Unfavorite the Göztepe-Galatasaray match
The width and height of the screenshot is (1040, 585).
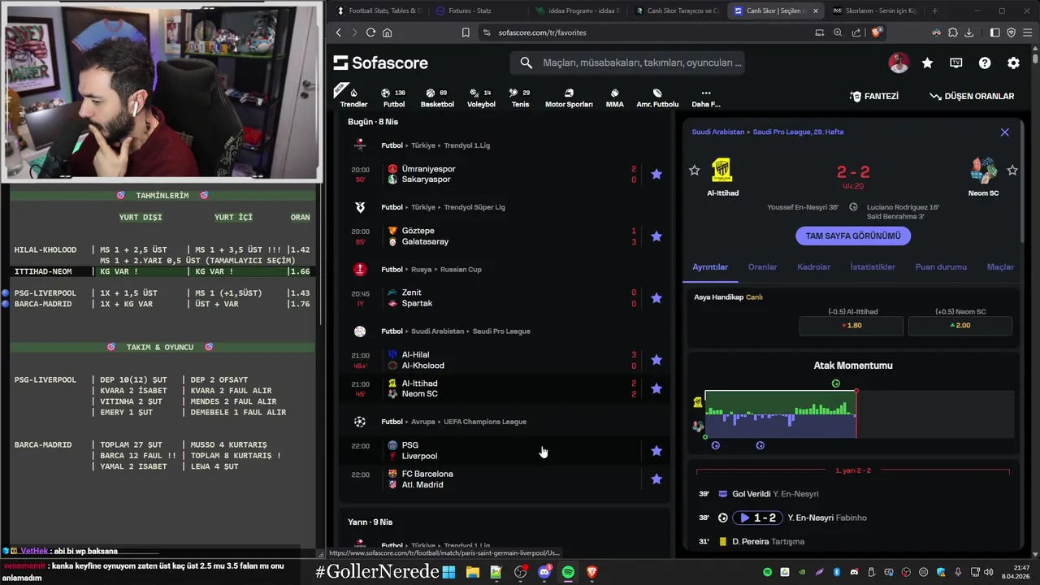tap(656, 236)
